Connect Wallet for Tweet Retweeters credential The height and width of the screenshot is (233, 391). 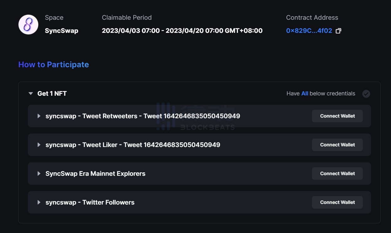pyautogui.click(x=337, y=116)
